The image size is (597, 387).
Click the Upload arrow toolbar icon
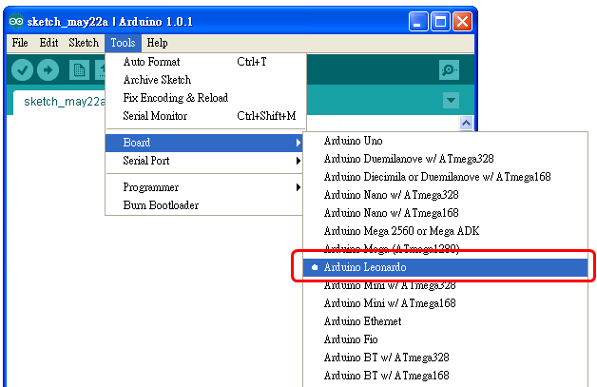48,70
